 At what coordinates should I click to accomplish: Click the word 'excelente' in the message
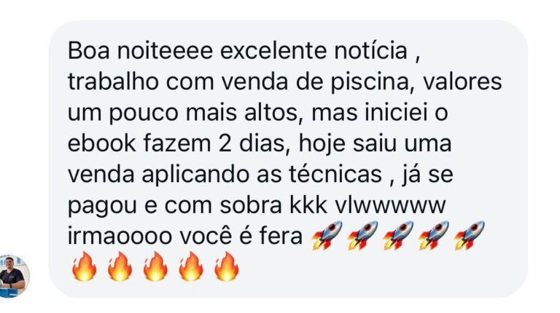[x=273, y=51]
